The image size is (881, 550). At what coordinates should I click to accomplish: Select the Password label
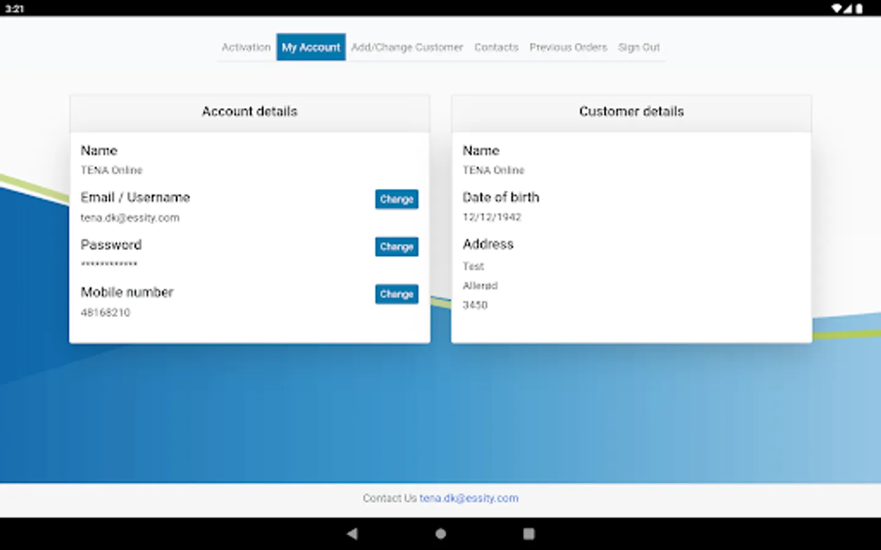tap(111, 245)
